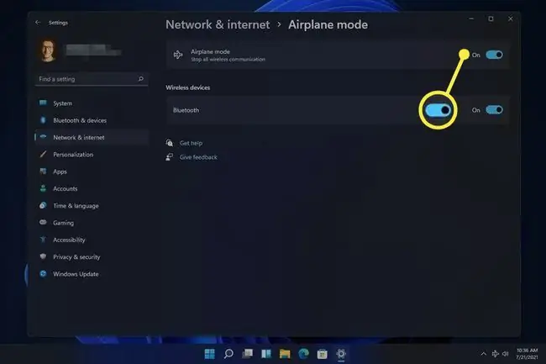Click the volume icon in the system tray
The image size is (546, 364).
[505, 354]
